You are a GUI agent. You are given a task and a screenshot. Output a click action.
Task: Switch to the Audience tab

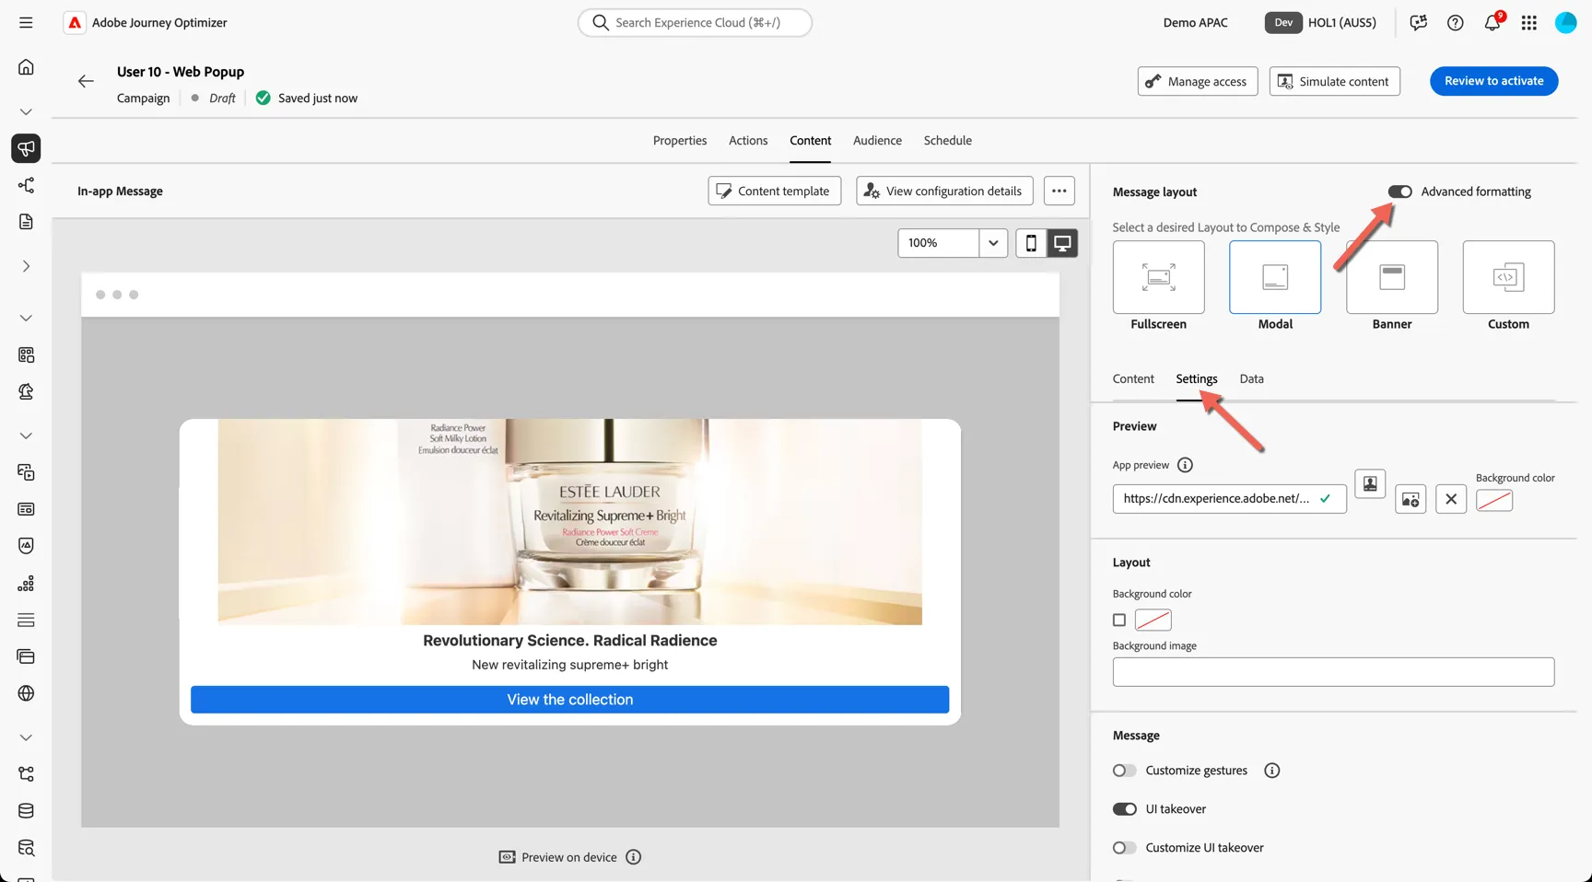[x=877, y=140]
